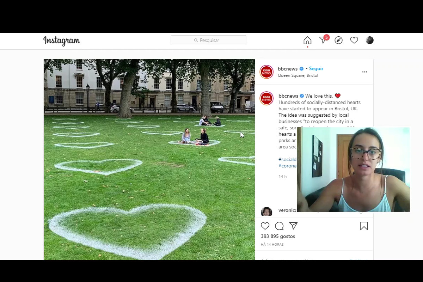Save the post with bookmark icon
This screenshot has height=282, width=423.
pyautogui.click(x=364, y=226)
